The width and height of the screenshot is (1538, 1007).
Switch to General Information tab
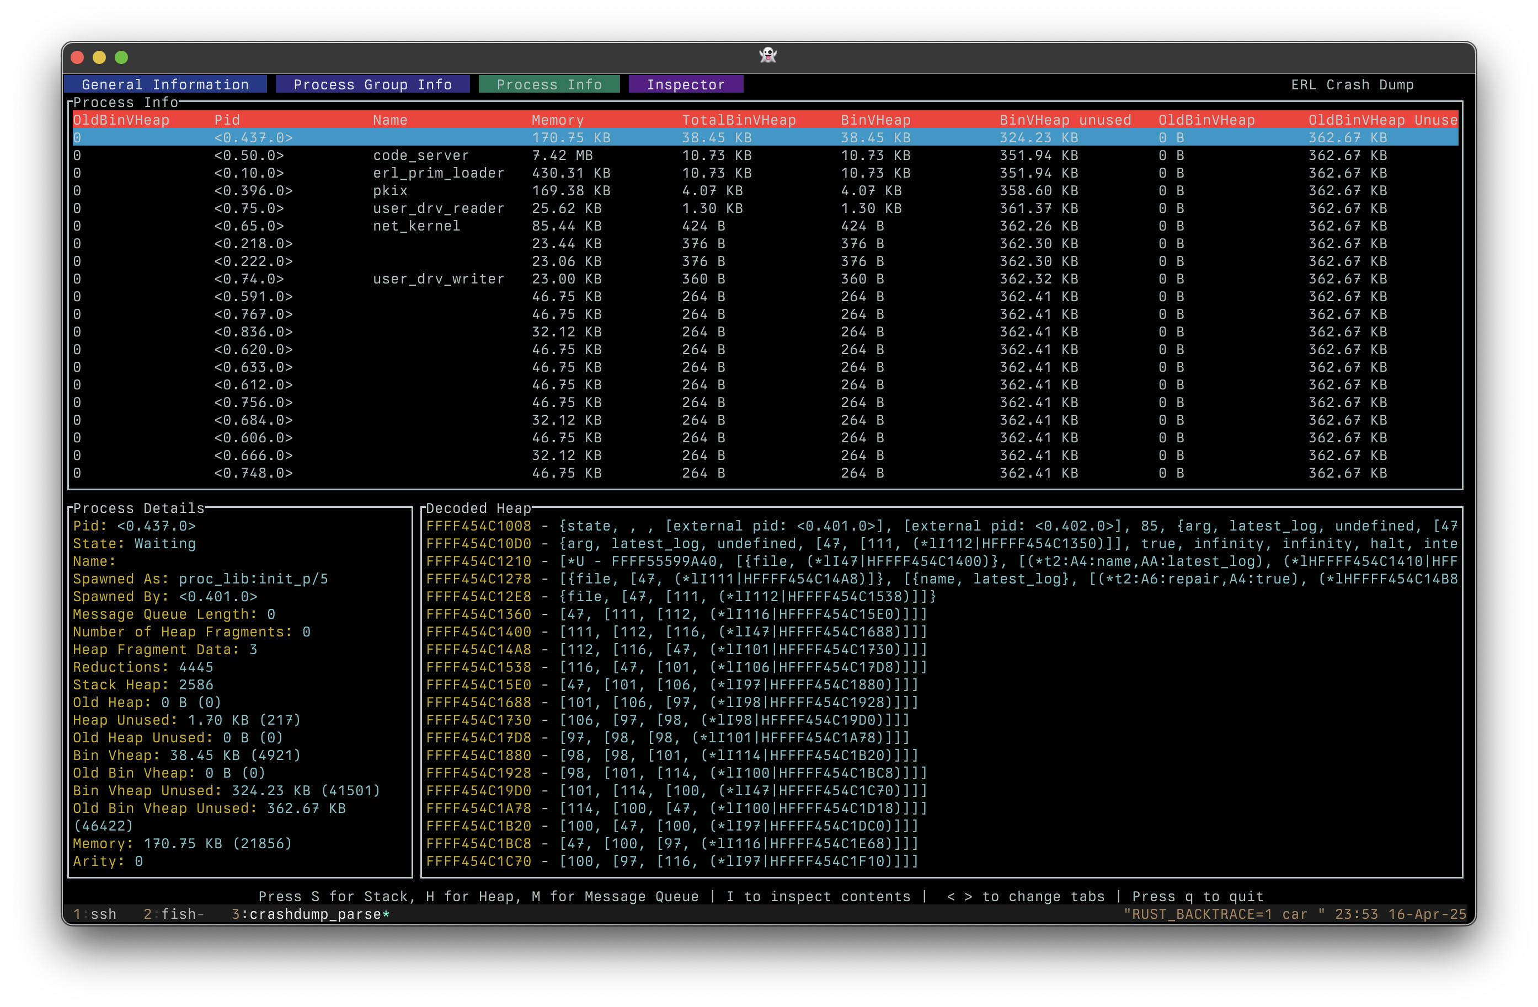[x=165, y=84]
